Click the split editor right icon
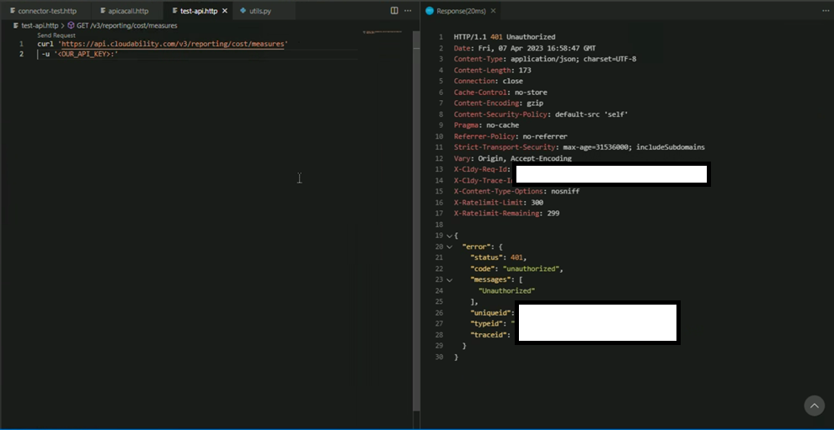 pyautogui.click(x=394, y=11)
